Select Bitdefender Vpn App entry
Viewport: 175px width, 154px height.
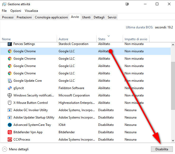pos(28,132)
